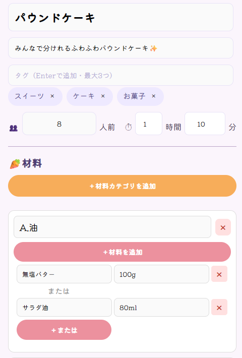Viewport: 242px width, 358px height.
Task: Delete the A.油 category
Action: tap(223, 227)
